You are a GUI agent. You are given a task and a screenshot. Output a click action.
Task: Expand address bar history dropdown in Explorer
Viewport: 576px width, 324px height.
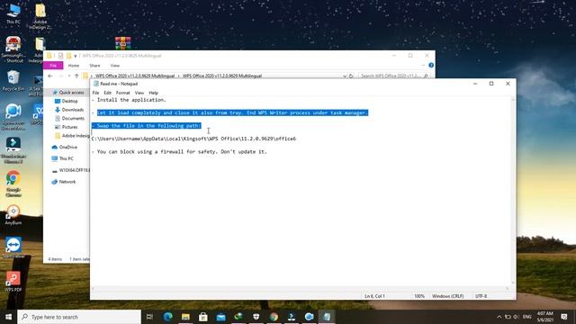[345, 76]
